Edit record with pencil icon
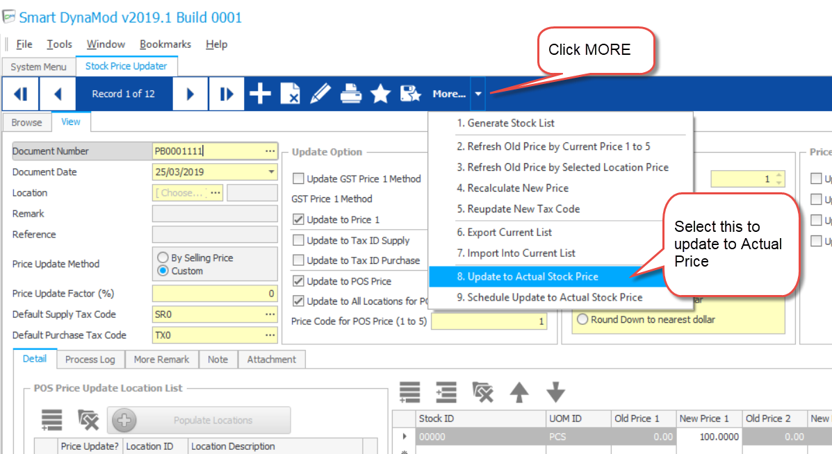Image resolution: width=832 pixels, height=454 pixels. (320, 94)
